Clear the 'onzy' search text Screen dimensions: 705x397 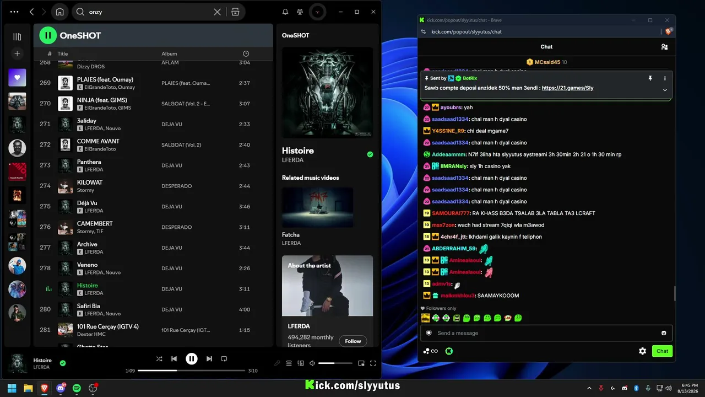218,12
